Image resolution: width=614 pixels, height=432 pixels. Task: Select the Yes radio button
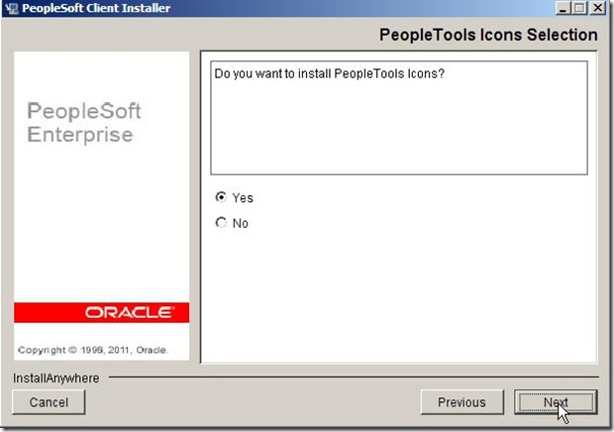221,197
